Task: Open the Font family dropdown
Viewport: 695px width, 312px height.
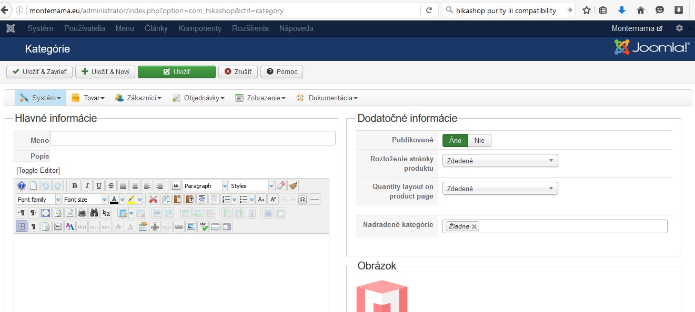Action: pyautogui.click(x=38, y=200)
